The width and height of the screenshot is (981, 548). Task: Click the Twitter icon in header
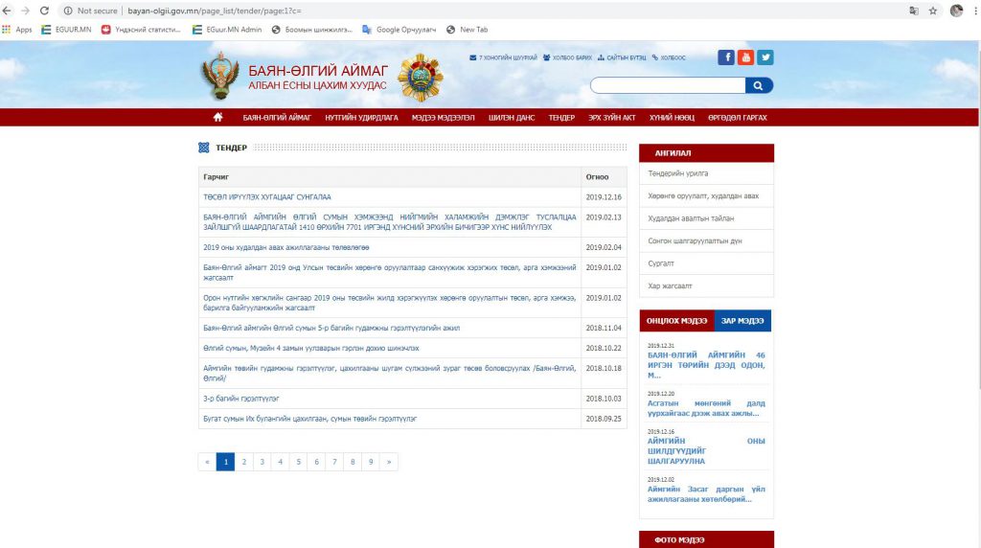764,57
